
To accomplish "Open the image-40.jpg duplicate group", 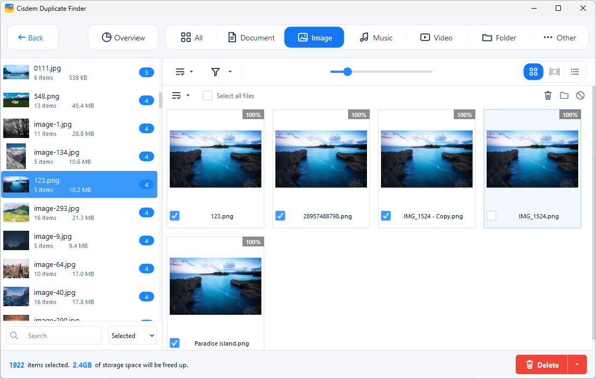I will tap(79, 297).
